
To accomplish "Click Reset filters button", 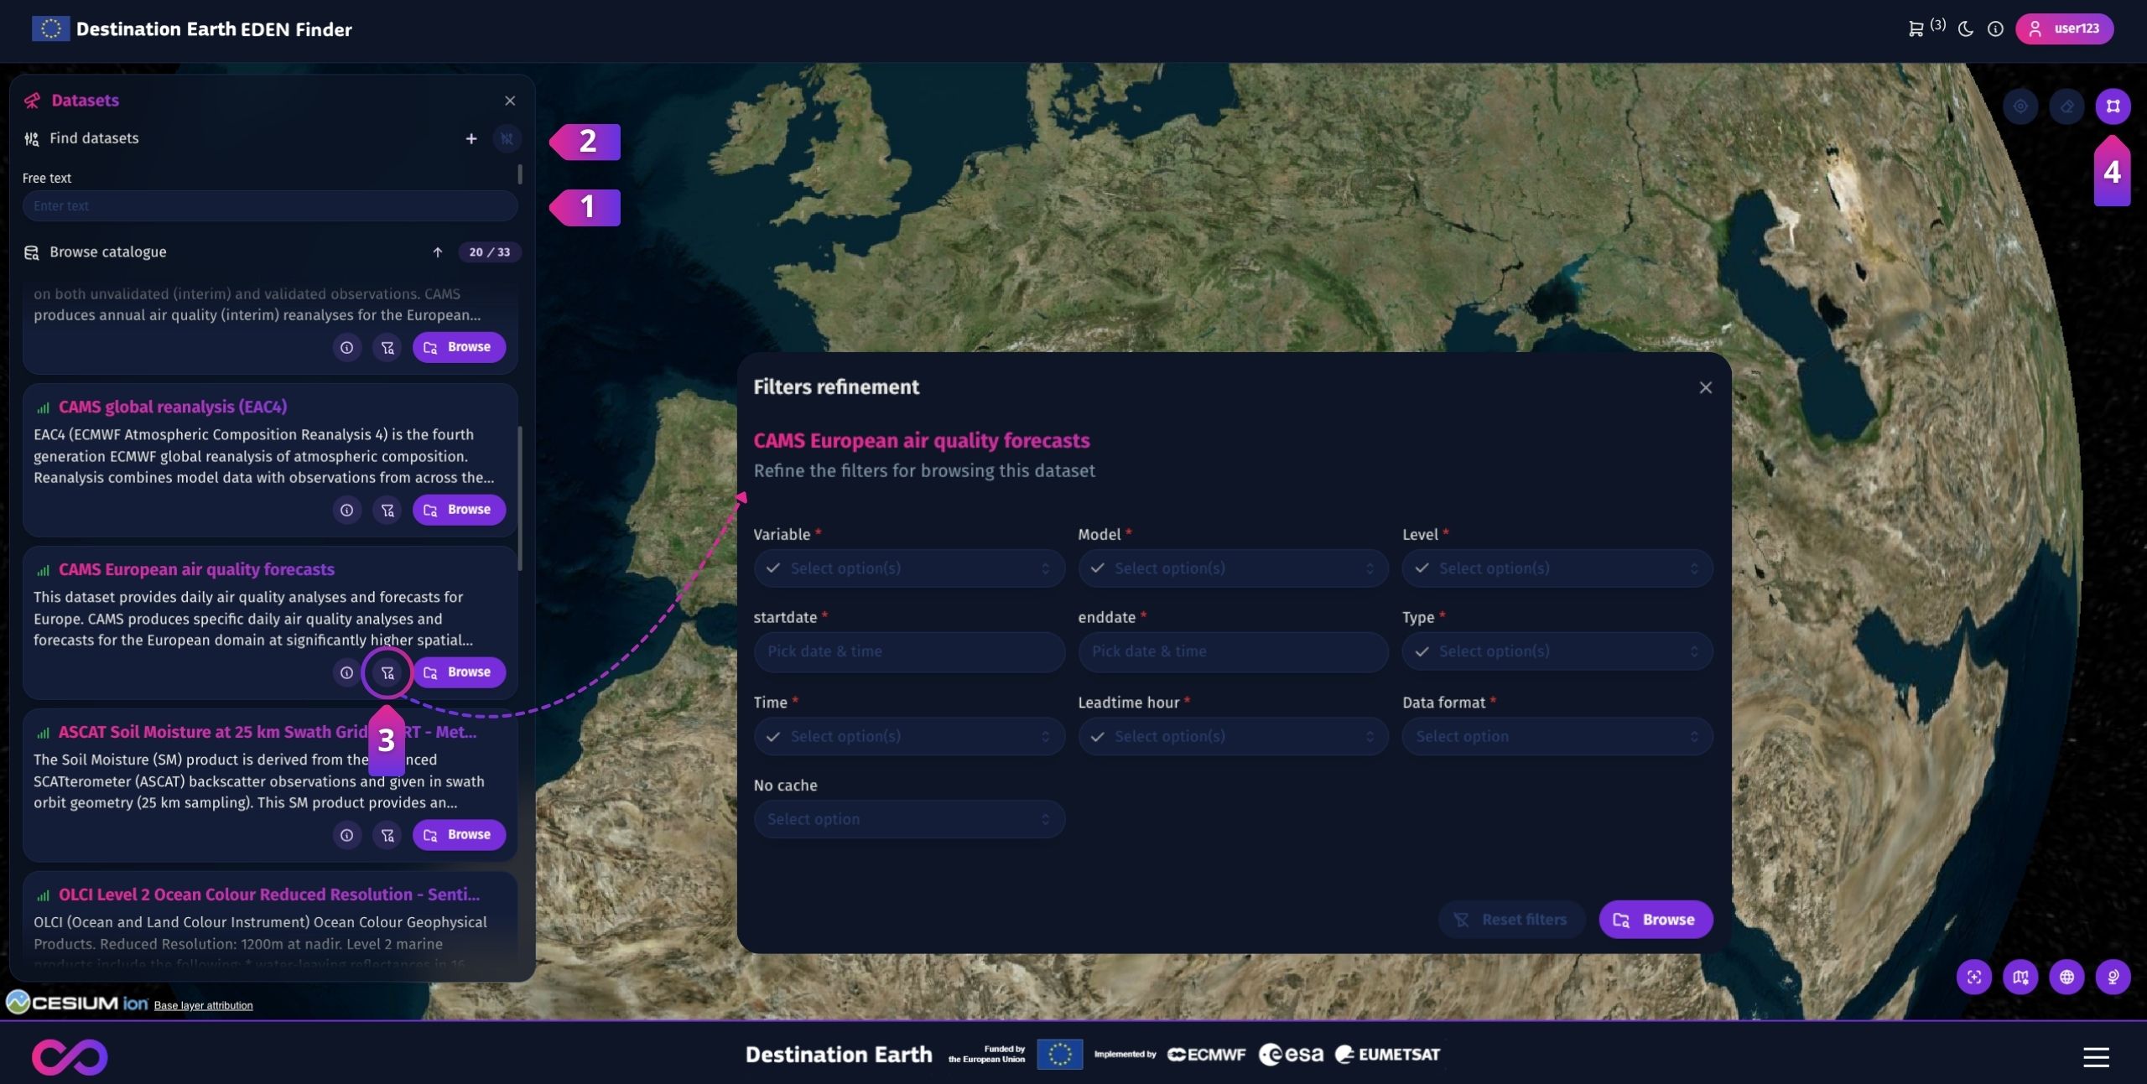I will tap(1511, 920).
